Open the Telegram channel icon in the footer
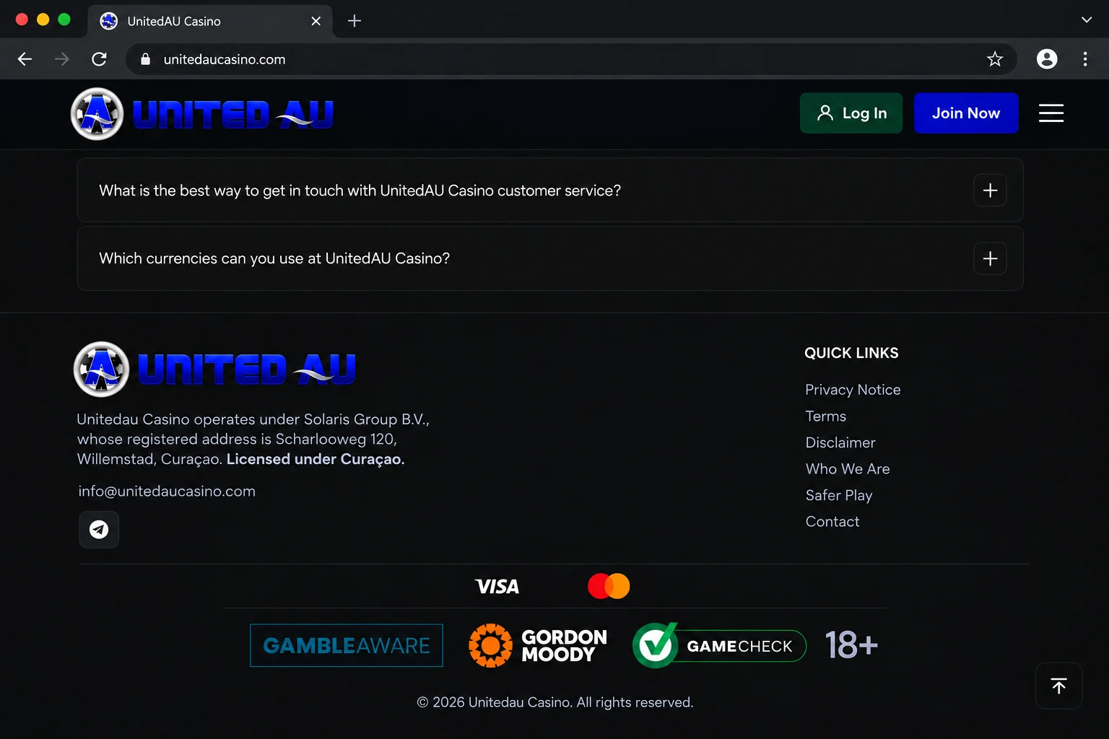Screen dimensions: 1109x739 tap(99, 530)
